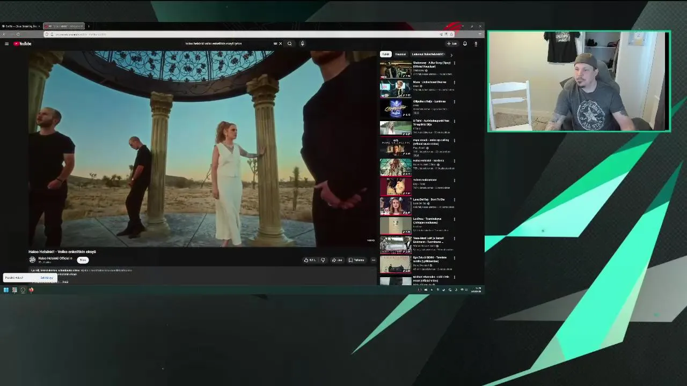Screen dimensions: 687x386
Task: Switch to the first browser tab
Action: click(21, 26)
